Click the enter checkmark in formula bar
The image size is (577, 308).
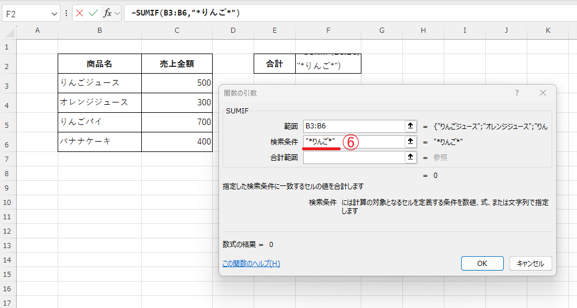point(93,14)
